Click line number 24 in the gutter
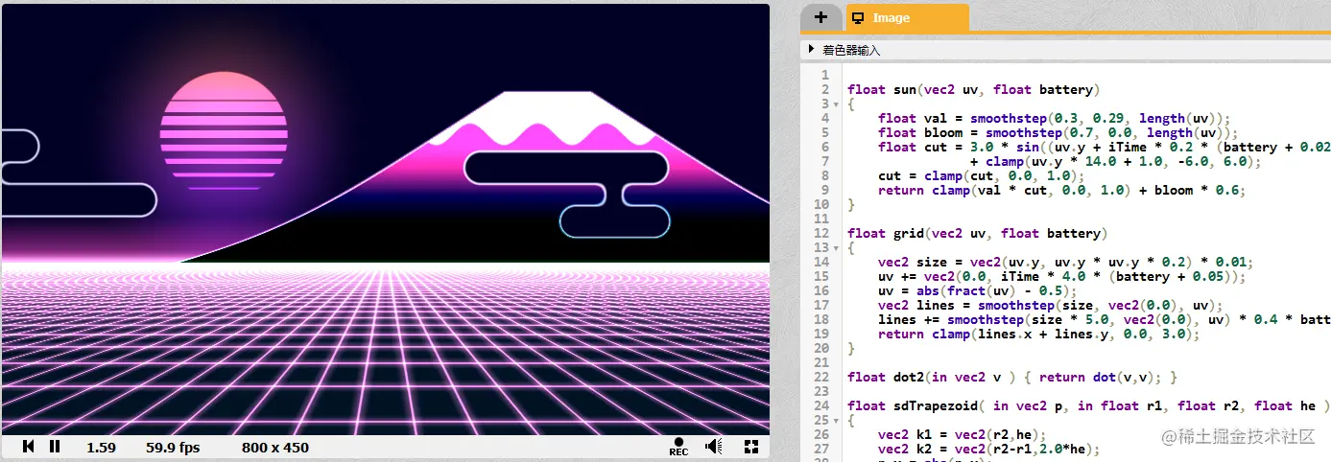This screenshot has width=1331, height=462. 821,406
